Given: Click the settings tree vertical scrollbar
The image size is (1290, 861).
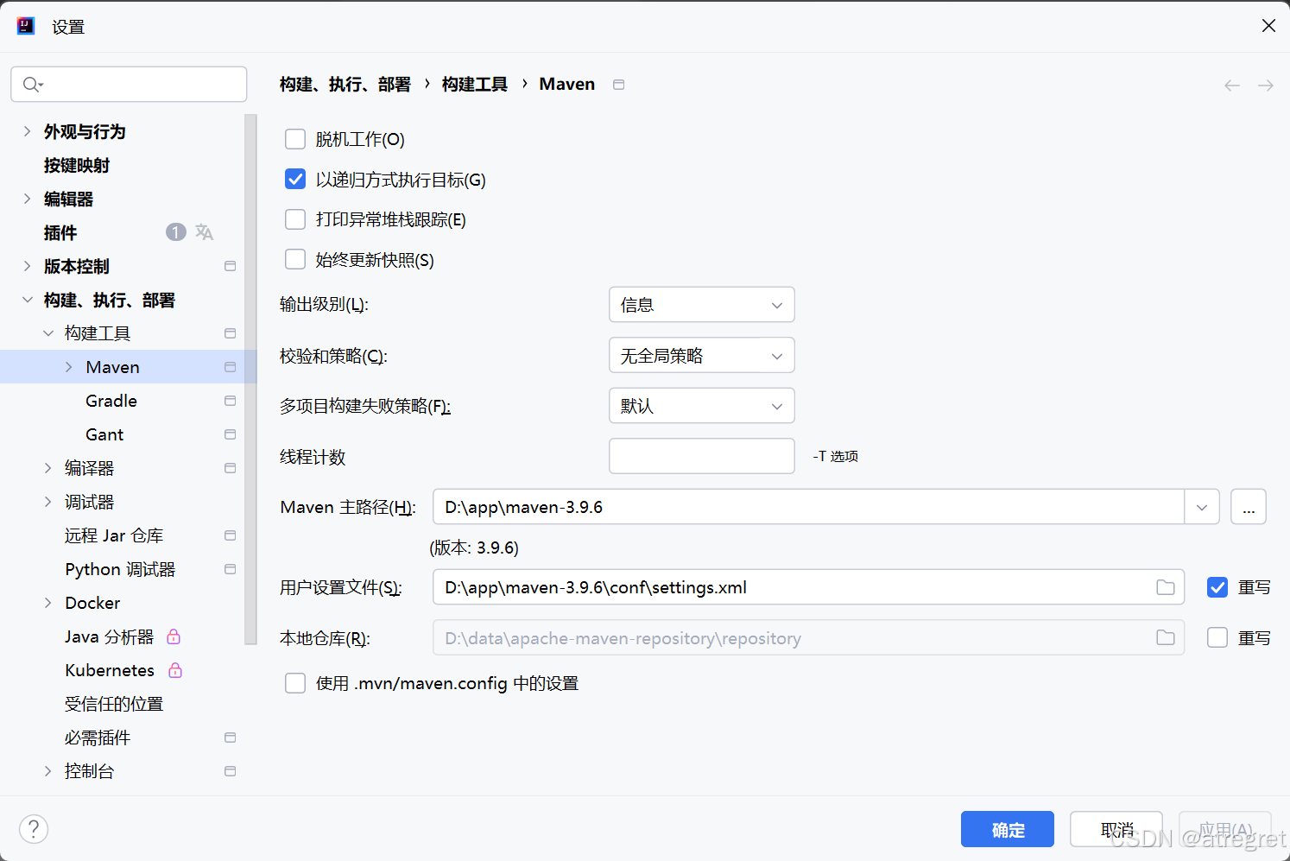Looking at the screenshot, I should pos(251,379).
